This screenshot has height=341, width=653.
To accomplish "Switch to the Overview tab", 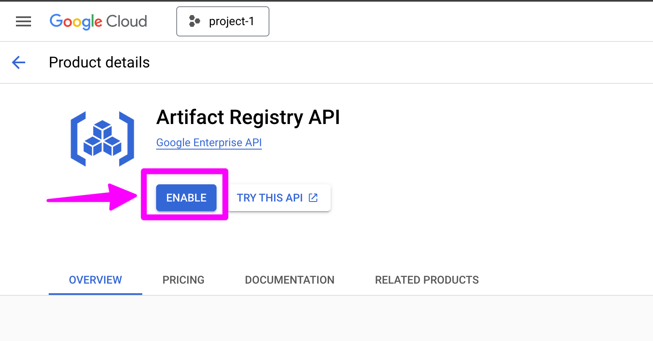I will point(95,280).
